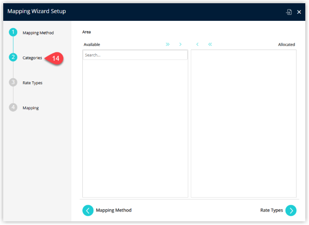Click the Area label

pyautogui.click(x=87, y=32)
